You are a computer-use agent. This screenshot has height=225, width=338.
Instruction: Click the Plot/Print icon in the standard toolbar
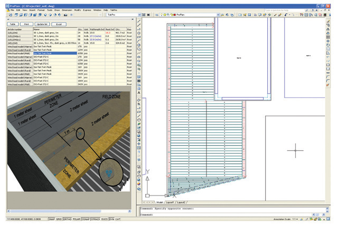(255, 15)
